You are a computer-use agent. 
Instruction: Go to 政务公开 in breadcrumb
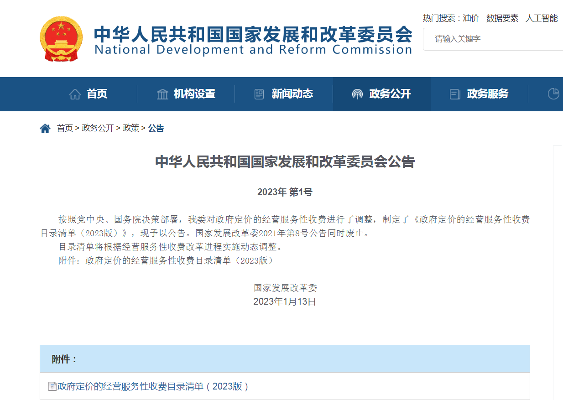(x=98, y=129)
